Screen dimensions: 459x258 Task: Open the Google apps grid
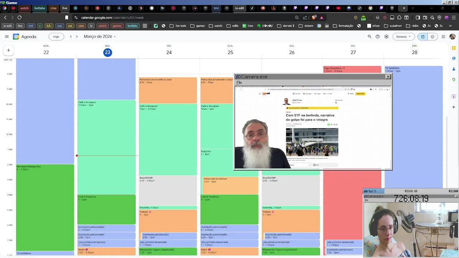443,37
